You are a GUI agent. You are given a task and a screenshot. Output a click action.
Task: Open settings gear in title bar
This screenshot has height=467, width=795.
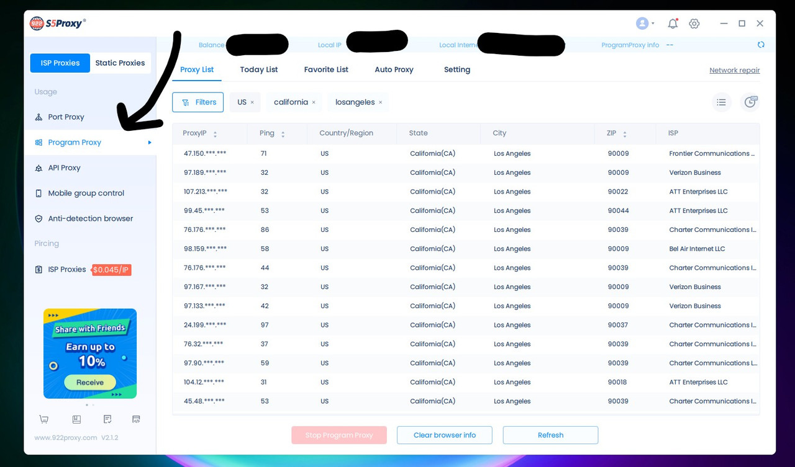point(694,24)
